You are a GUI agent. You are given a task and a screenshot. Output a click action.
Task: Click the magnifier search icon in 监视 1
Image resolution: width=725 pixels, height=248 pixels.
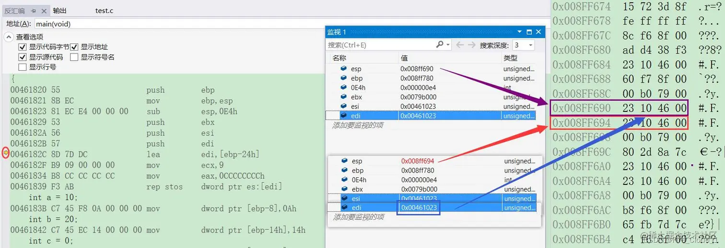[440, 44]
